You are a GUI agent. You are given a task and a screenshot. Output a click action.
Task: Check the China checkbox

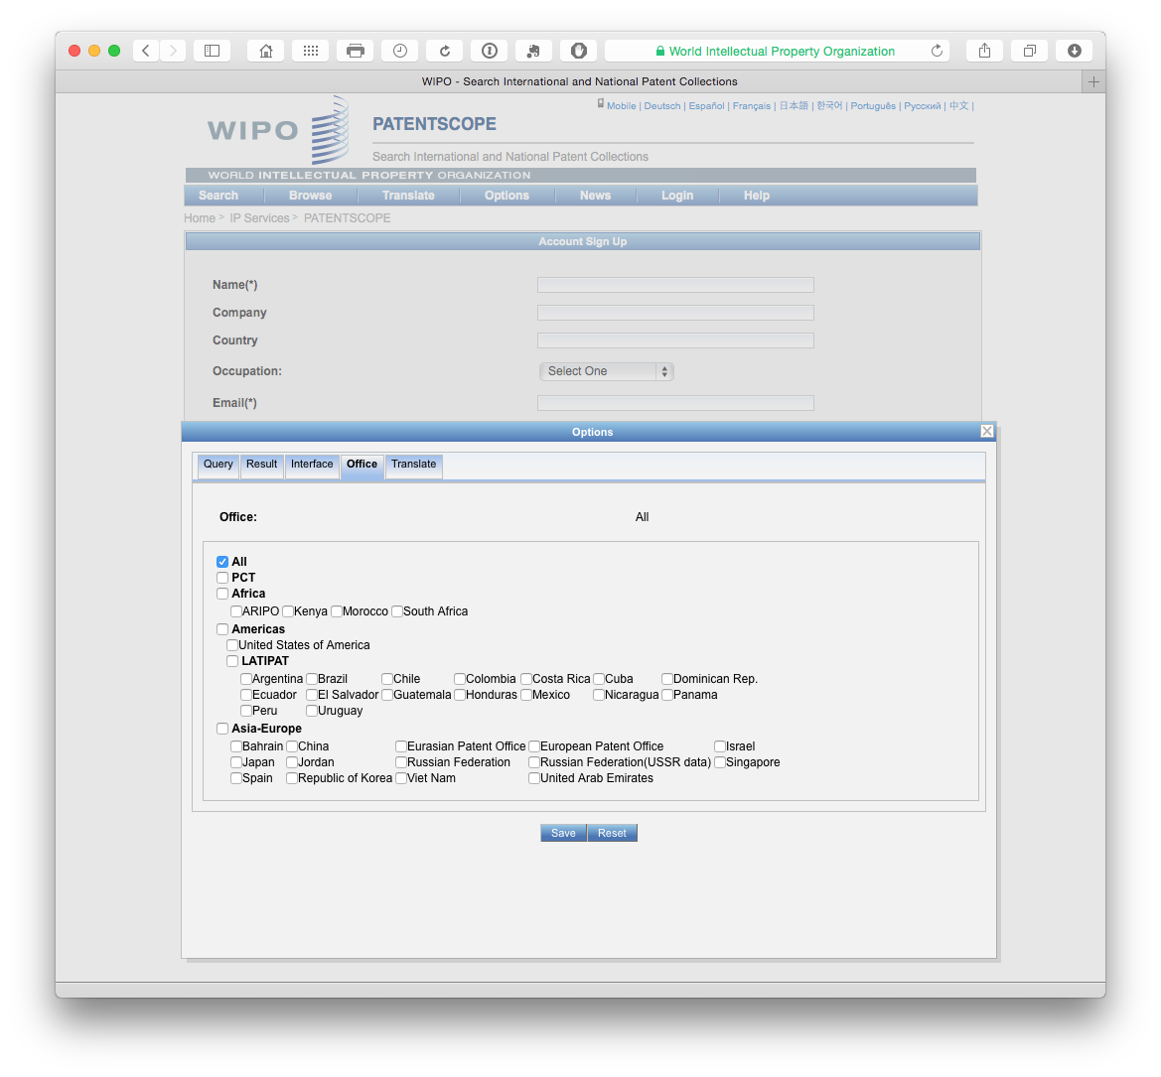pos(292,746)
